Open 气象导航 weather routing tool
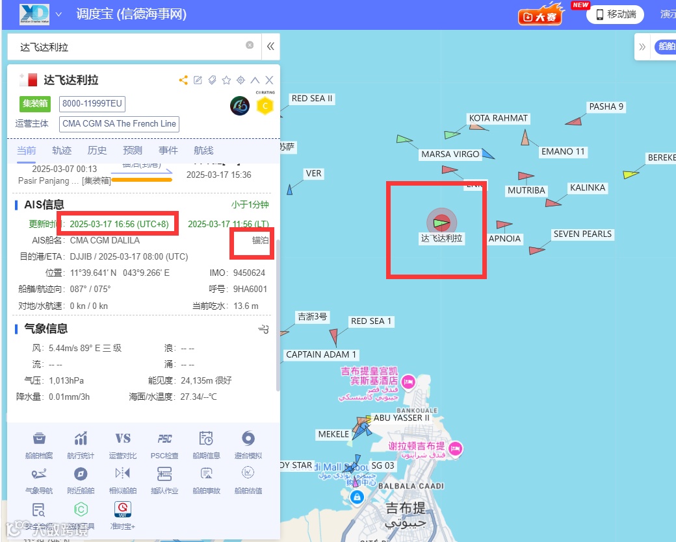The width and height of the screenshot is (676, 542). click(39, 480)
